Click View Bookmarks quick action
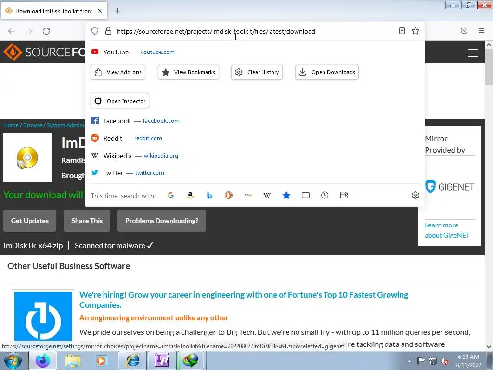The image size is (493, 370). pyautogui.click(x=188, y=72)
